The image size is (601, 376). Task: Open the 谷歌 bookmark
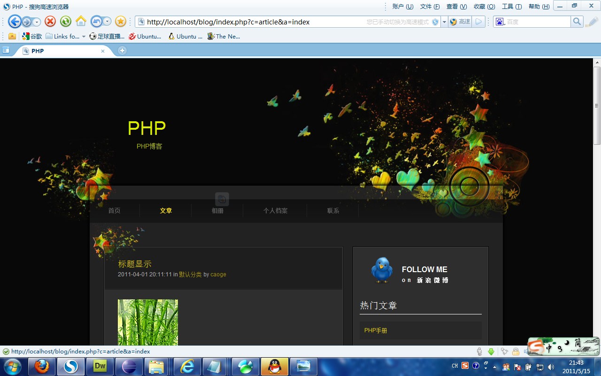32,36
